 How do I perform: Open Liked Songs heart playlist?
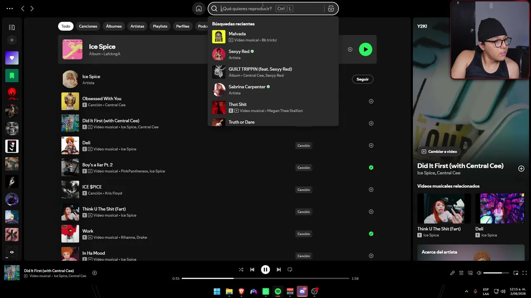coord(12,58)
